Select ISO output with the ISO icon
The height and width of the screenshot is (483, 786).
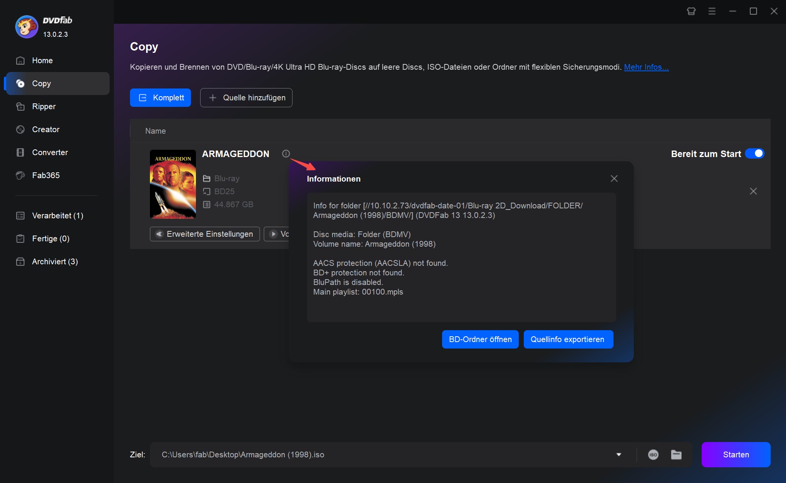pos(653,455)
